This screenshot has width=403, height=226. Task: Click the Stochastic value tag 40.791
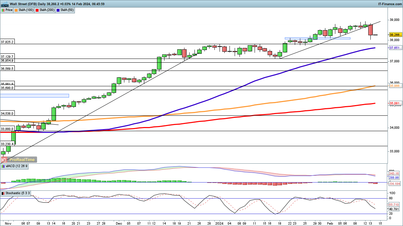pyautogui.click(x=394, y=209)
